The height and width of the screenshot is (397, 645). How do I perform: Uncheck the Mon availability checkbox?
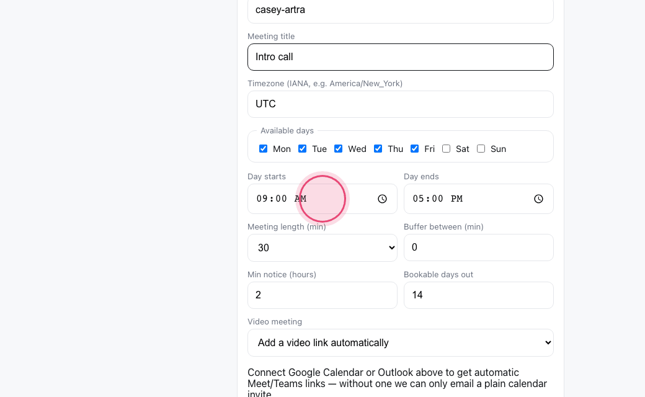click(x=263, y=148)
